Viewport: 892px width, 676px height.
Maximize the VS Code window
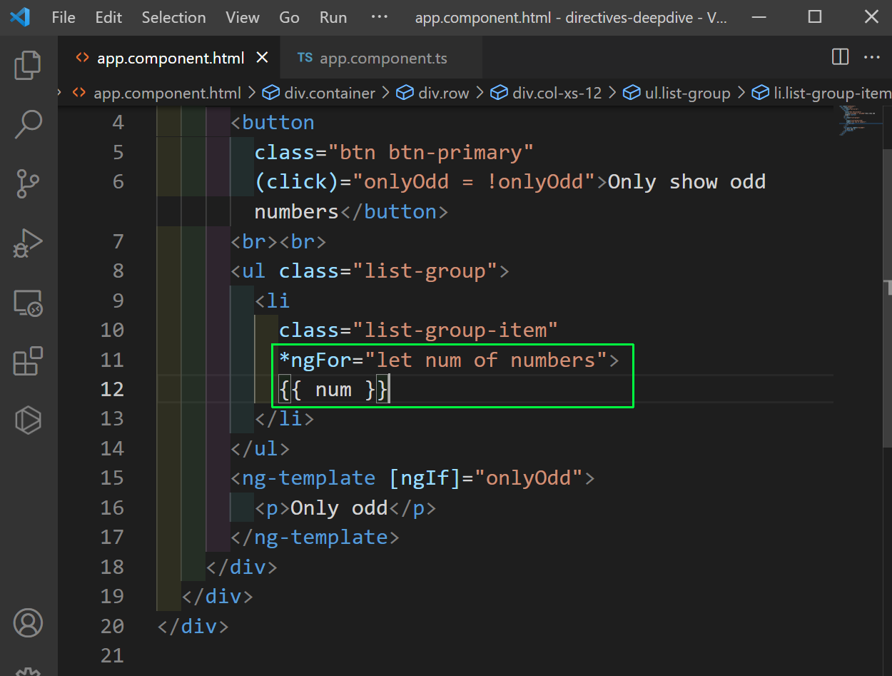(815, 17)
